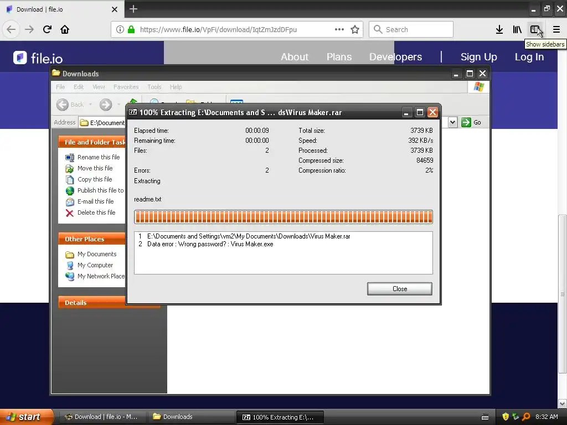The width and height of the screenshot is (567, 425).
Task: Click the Windows Start button
Action: click(x=27, y=417)
